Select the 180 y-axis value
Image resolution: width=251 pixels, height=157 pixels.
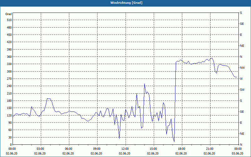point(9,101)
